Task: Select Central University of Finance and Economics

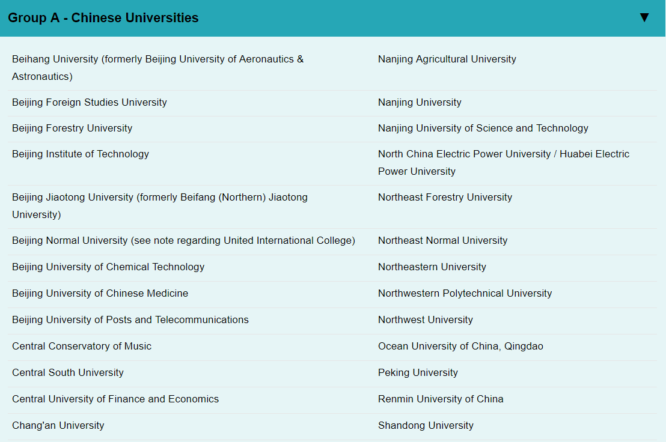Action: pyautogui.click(x=115, y=399)
